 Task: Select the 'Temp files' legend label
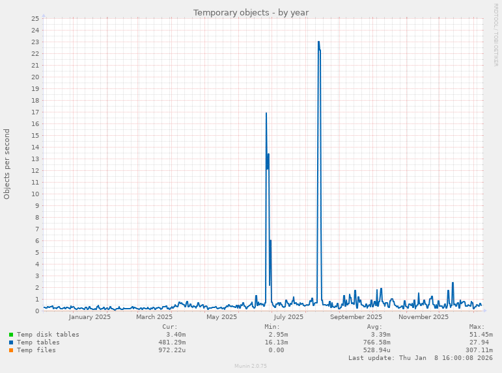[x=36, y=350]
